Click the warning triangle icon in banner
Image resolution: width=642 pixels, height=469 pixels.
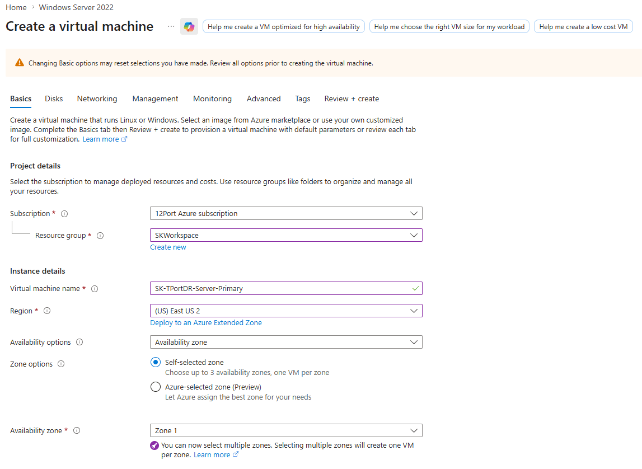20,63
